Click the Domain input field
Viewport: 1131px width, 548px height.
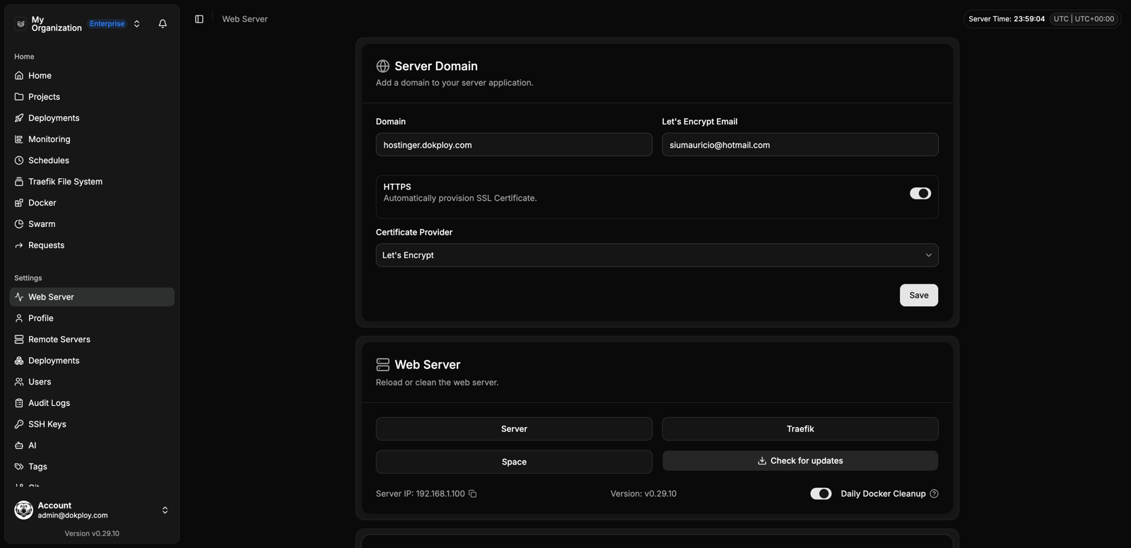pos(514,145)
